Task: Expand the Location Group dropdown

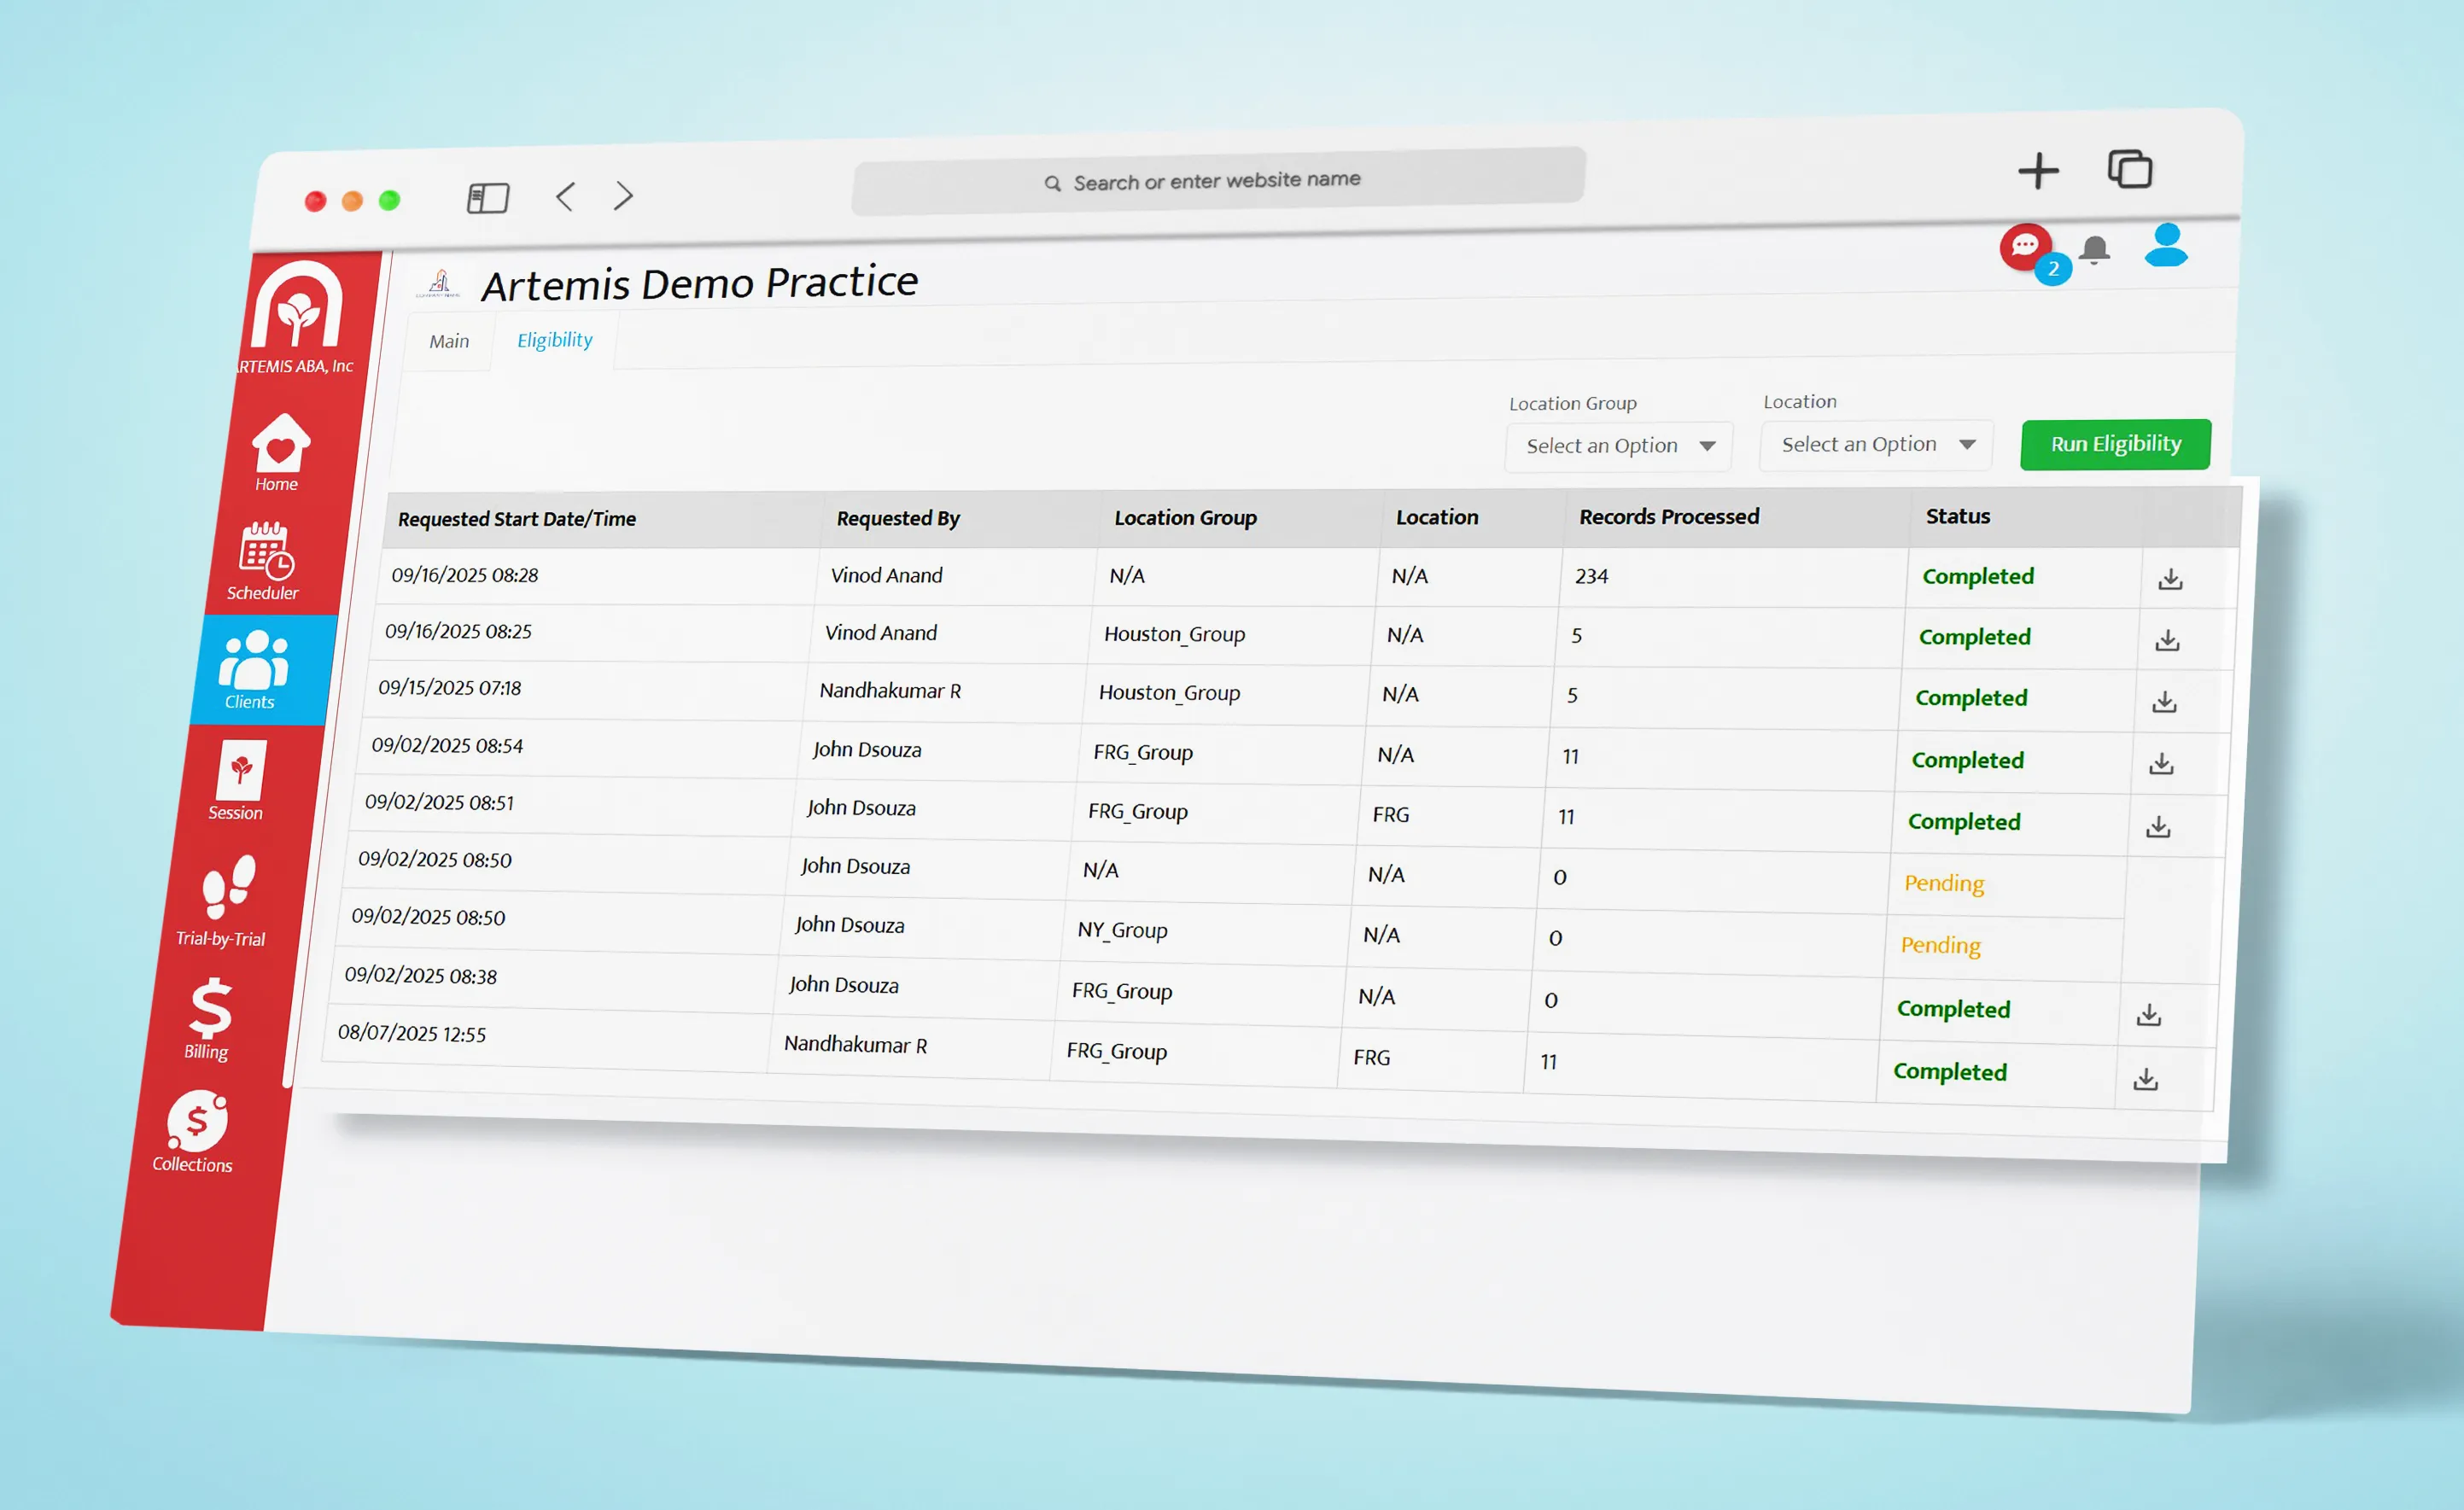Action: [x=1619, y=446]
